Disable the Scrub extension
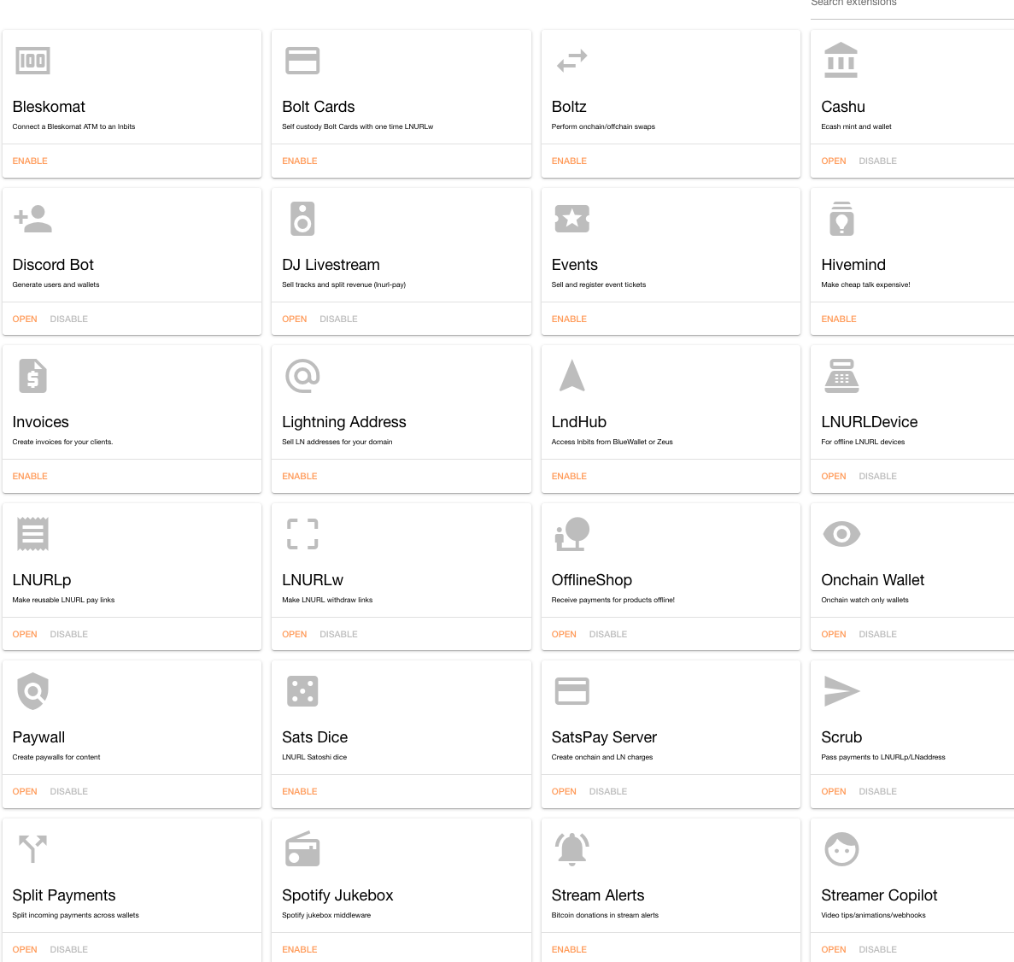 tap(877, 791)
